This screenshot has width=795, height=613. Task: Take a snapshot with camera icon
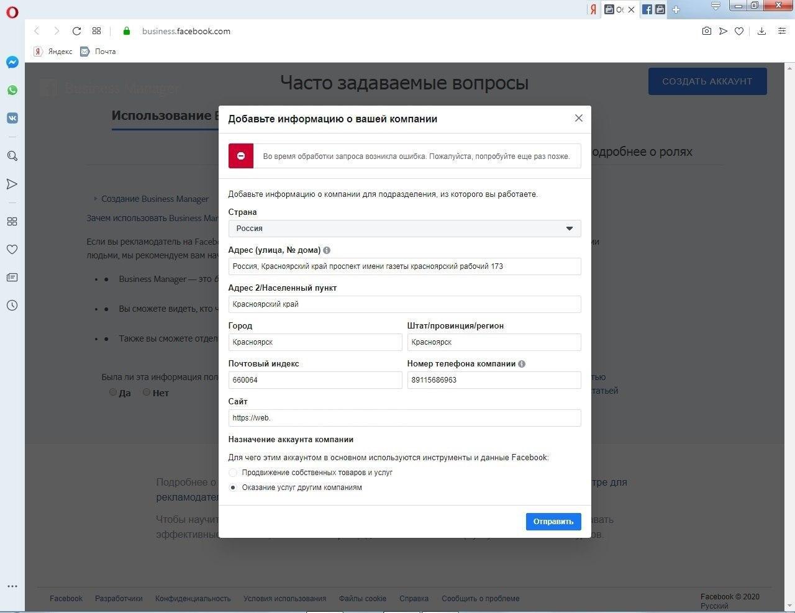click(x=706, y=31)
